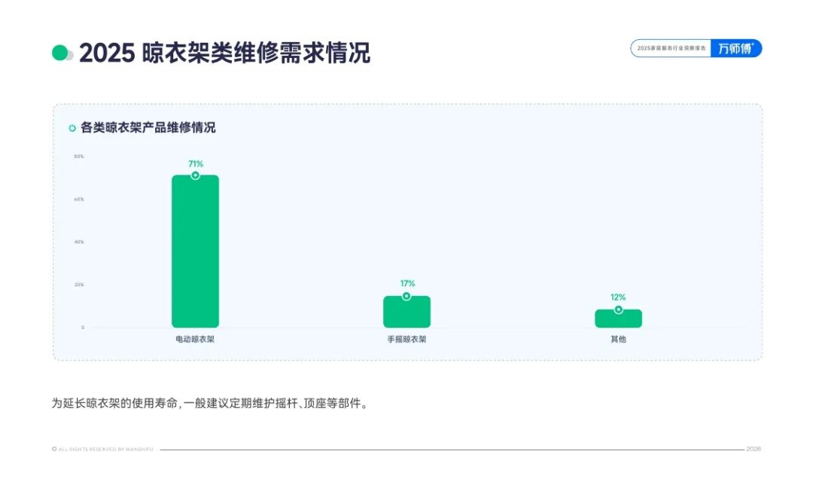Select the data marker on the 手摇晾衣架 bar

tap(406, 296)
